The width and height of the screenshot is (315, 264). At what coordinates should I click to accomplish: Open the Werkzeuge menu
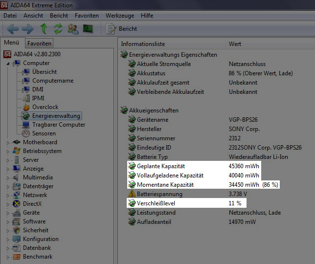tap(120, 16)
